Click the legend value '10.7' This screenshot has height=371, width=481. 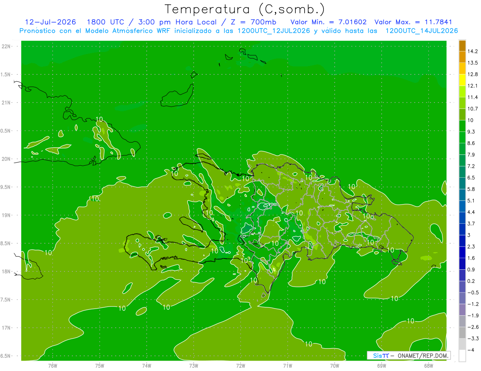473,109
